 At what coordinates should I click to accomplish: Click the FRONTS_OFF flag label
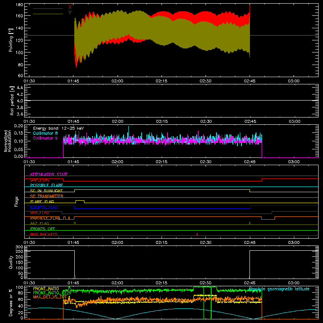(43, 229)
